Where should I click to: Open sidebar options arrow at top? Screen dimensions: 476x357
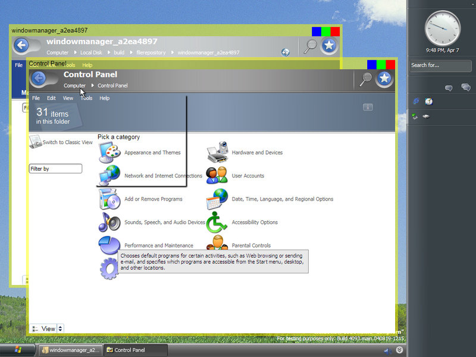tap(473, 5)
